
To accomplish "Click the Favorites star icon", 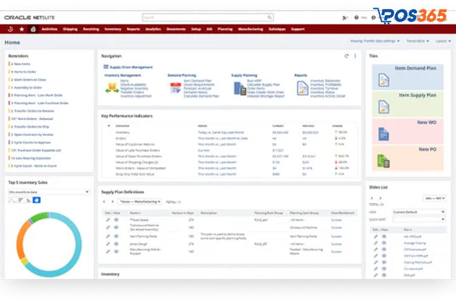I will click(21, 30).
